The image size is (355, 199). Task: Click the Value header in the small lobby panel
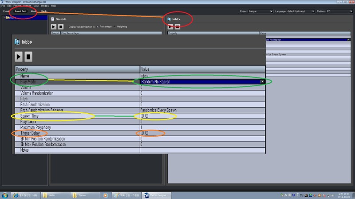(x=305, y=33)
